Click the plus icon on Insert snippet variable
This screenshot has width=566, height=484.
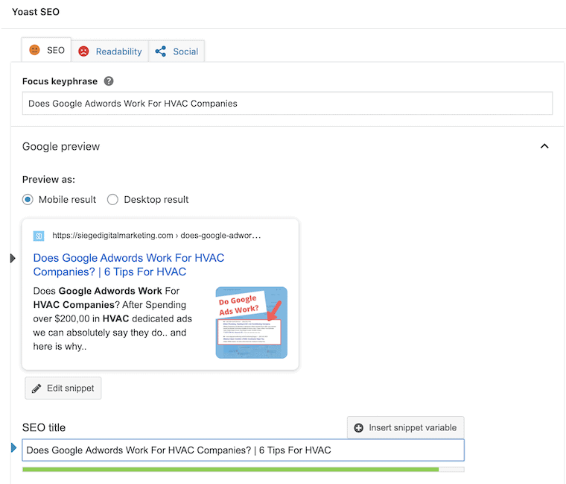(358, 428)
